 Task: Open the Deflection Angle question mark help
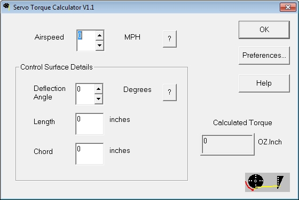point(170,93)
